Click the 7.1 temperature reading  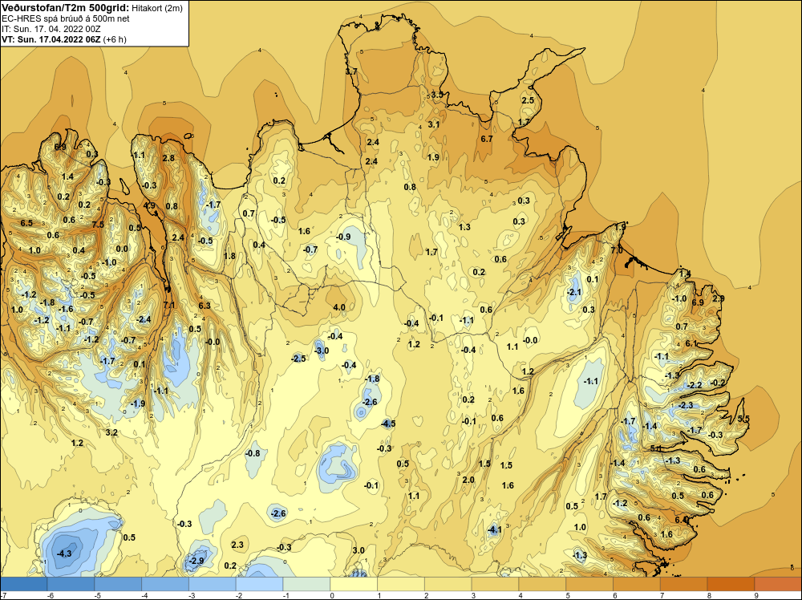[x=168, y=305]
